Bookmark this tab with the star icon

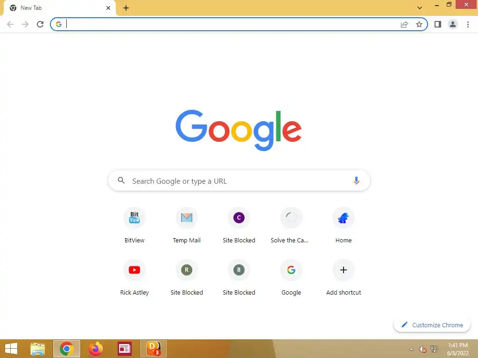(419, 24)
